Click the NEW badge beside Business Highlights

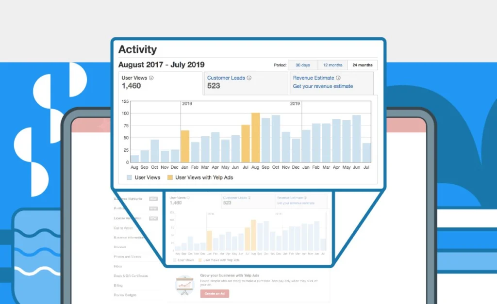tap(153, 199)
